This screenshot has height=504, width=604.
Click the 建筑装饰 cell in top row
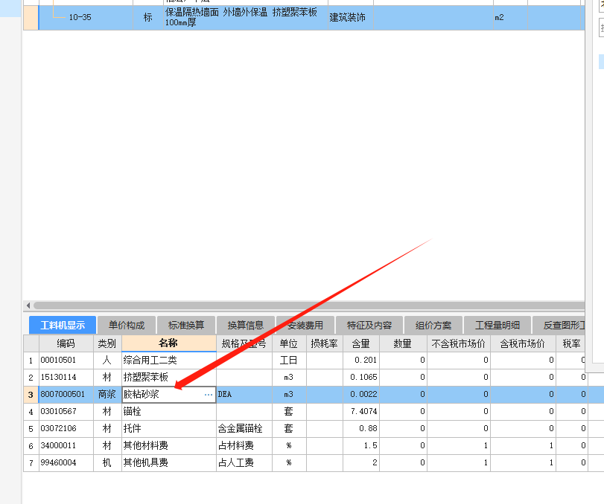click(x=351, y=17)
